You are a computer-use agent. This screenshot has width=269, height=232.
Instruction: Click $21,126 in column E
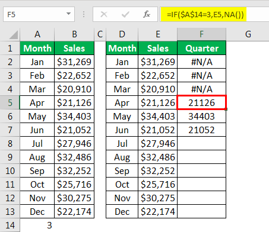(158, 102)
